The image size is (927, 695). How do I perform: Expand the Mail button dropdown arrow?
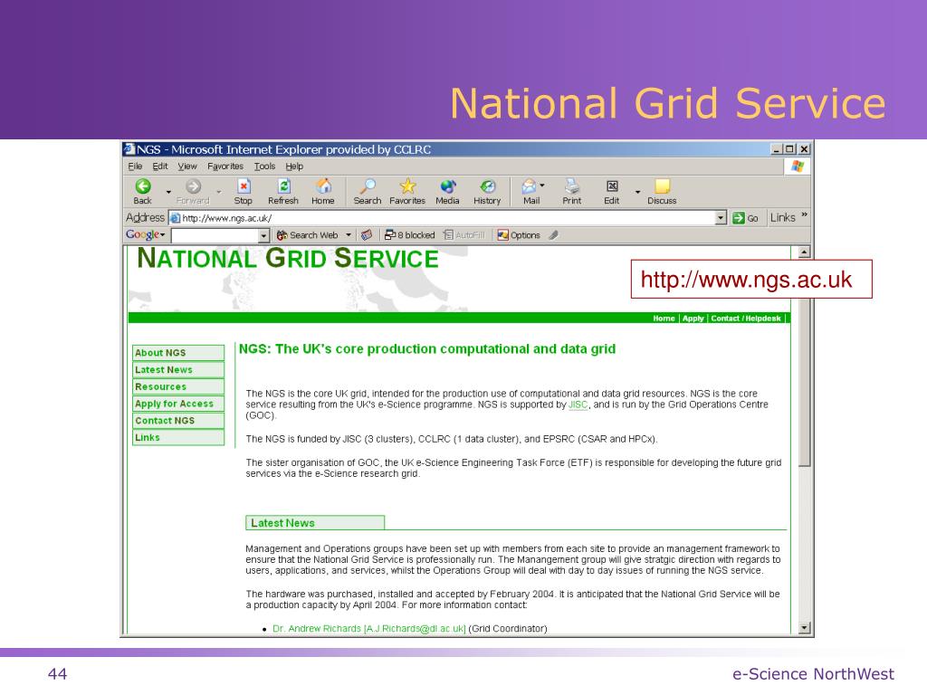tap(542, 186)
